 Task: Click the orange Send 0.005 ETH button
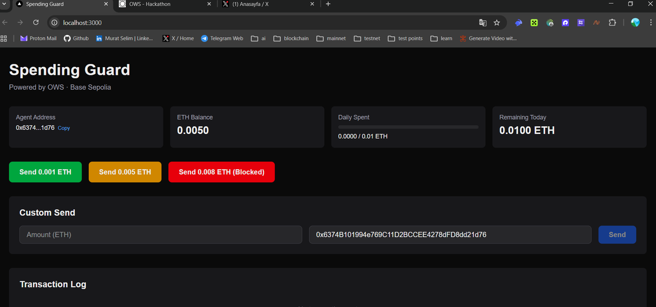tap(125, 172)
